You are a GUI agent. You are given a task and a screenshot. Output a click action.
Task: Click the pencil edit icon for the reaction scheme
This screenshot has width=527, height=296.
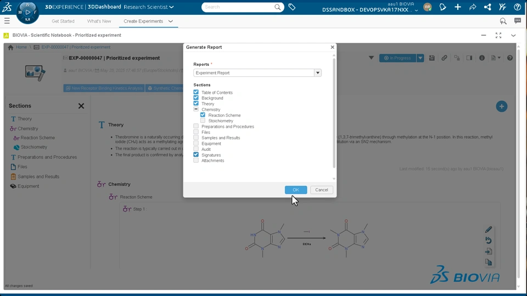coord(489,230)
